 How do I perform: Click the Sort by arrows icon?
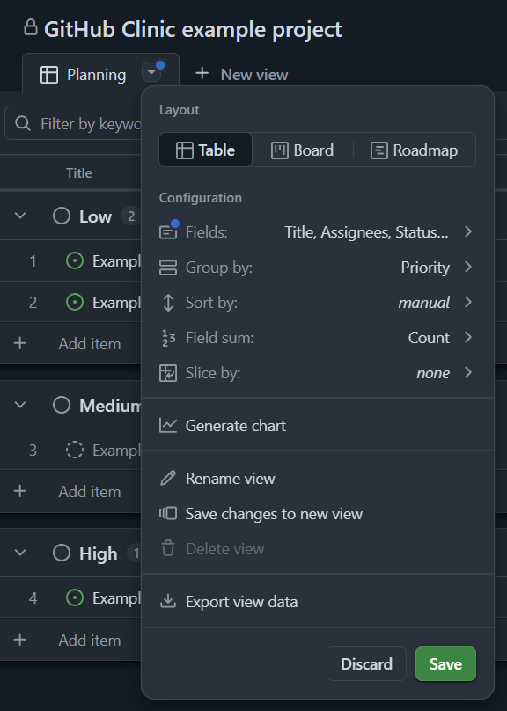click(168, 303)
